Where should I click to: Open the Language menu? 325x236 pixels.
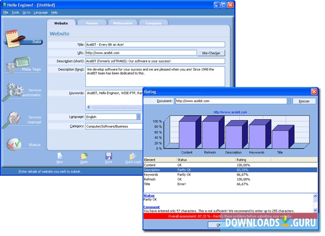(41, 12)
